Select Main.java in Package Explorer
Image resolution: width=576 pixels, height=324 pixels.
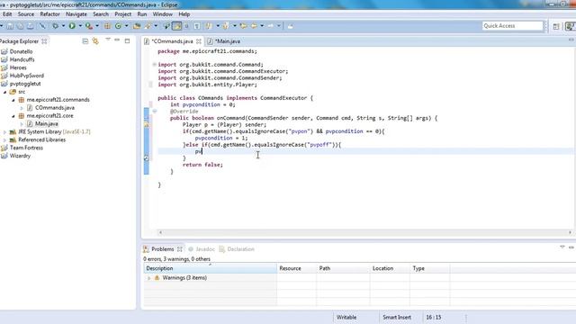46,124
